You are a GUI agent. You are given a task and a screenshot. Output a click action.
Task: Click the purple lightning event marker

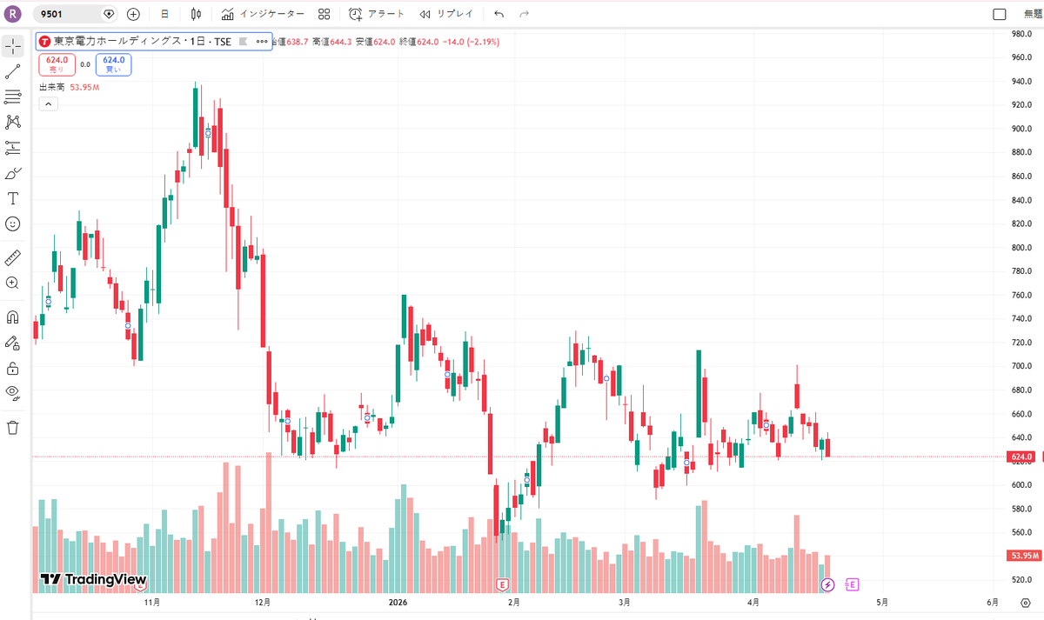click(x=827, y=584)
